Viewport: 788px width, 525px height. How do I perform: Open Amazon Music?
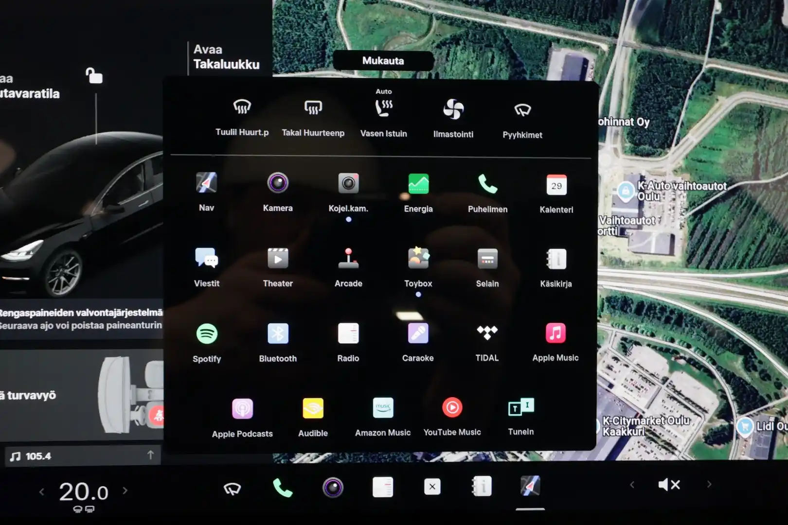coord(383,408)
